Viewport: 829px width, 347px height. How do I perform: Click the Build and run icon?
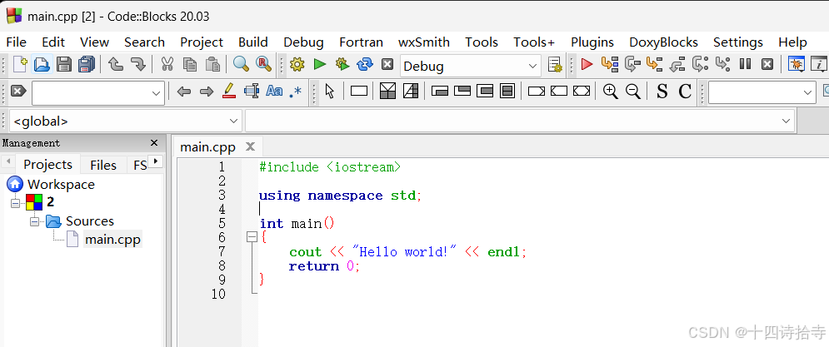coord(342,64)
